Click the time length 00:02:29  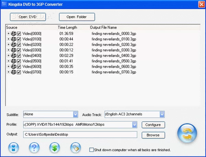tap(66, 56)
